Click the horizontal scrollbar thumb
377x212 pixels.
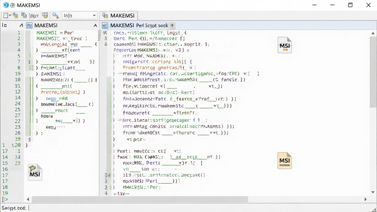click(140, 199)
